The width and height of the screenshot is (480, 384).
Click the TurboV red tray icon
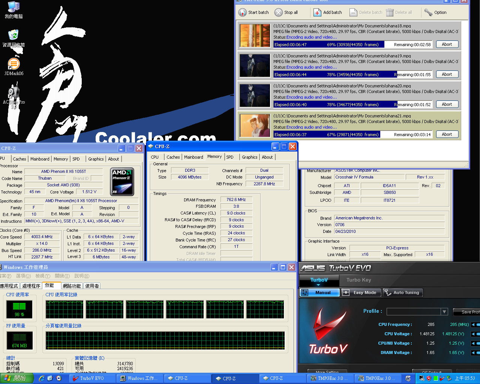[x=442, y=378]
